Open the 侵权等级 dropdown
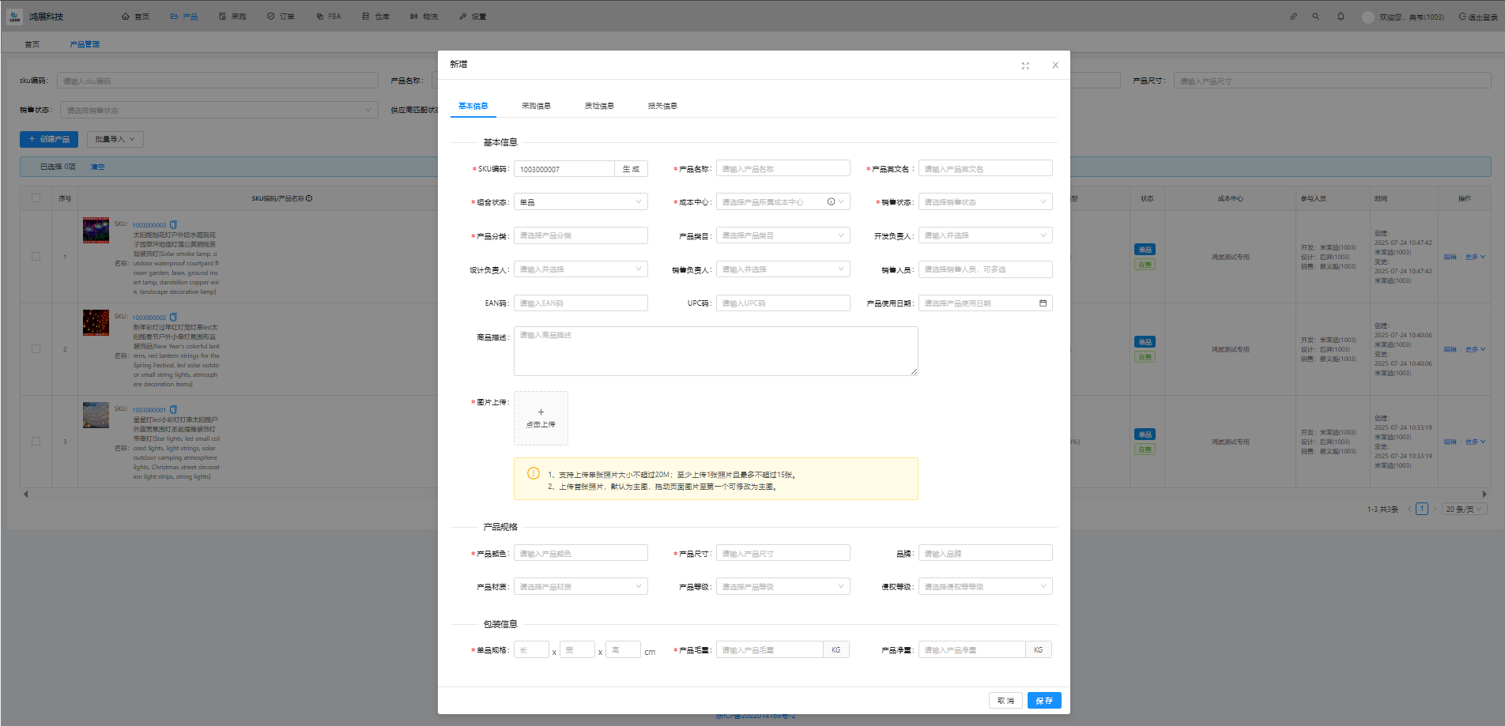 pos(985,587)
